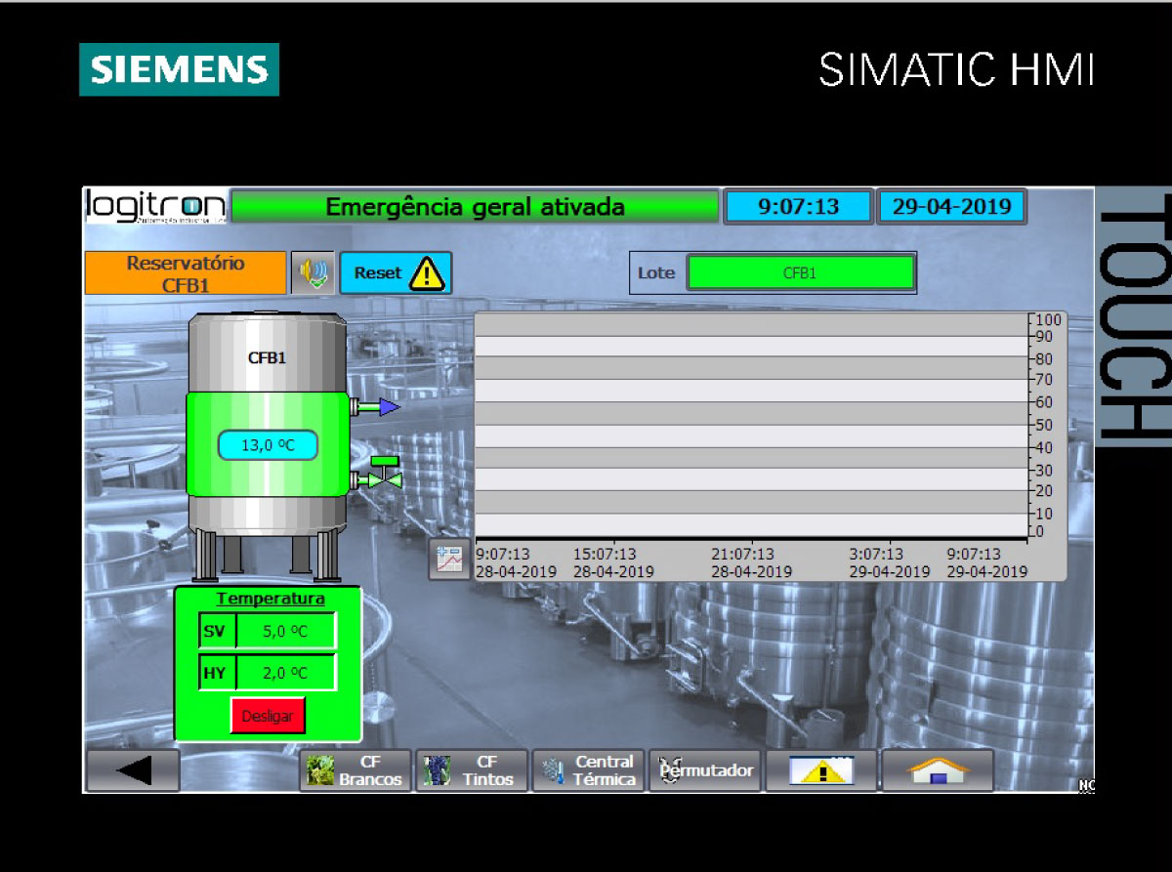Viewport: 1172px width, 872px height.
Task: Click the logitron logo
Action: tap(156, 206)
